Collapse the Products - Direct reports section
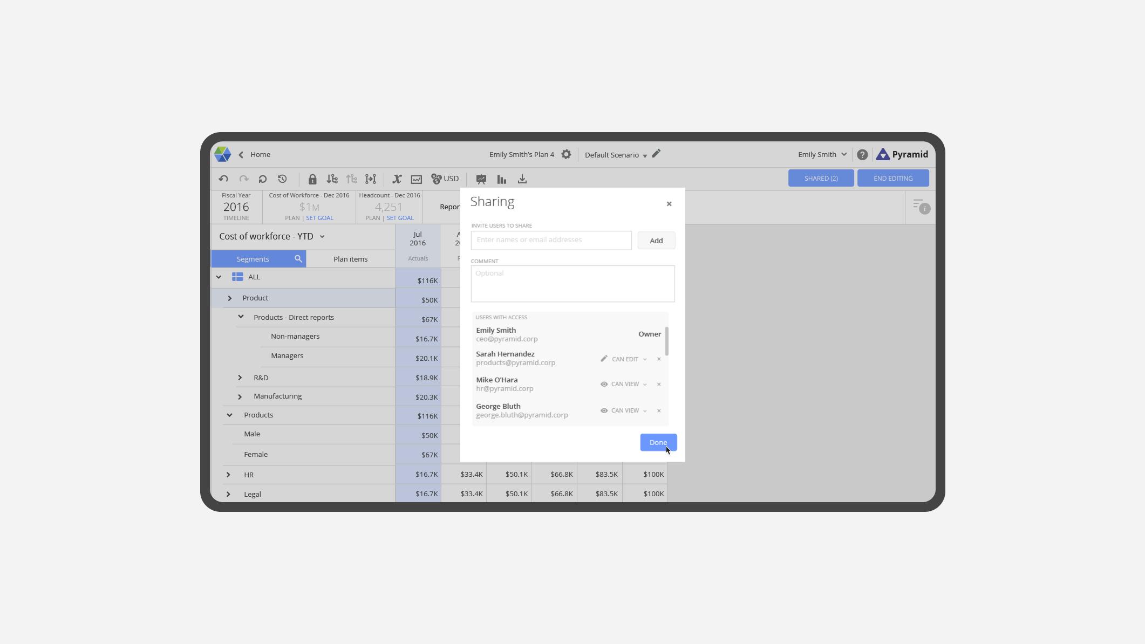The image size is (1145, 644). [x=240, y=317]
